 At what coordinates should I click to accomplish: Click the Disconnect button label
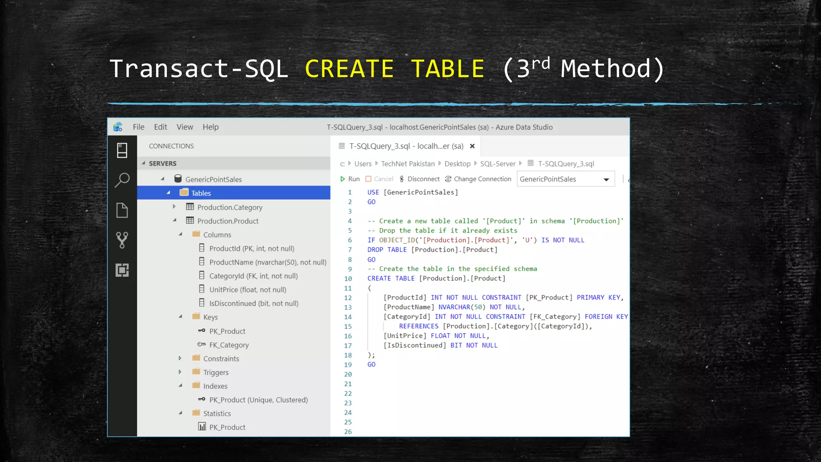click(x=424, y=179)
